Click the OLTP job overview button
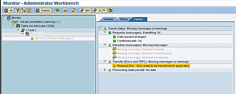This screenshot has width=236, height=94. [99, 11]
